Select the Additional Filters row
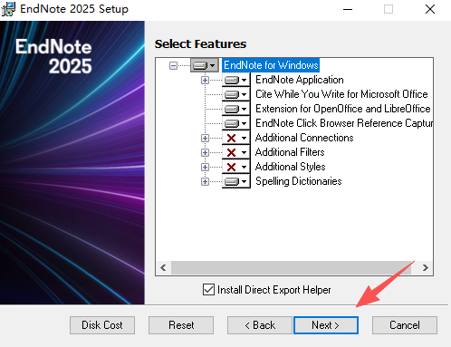This screenshot has width=451, height=347. click(x=290, y=152)
